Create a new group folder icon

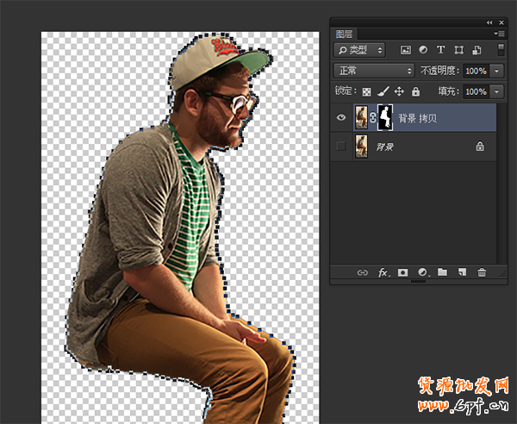tap(442, 272)
